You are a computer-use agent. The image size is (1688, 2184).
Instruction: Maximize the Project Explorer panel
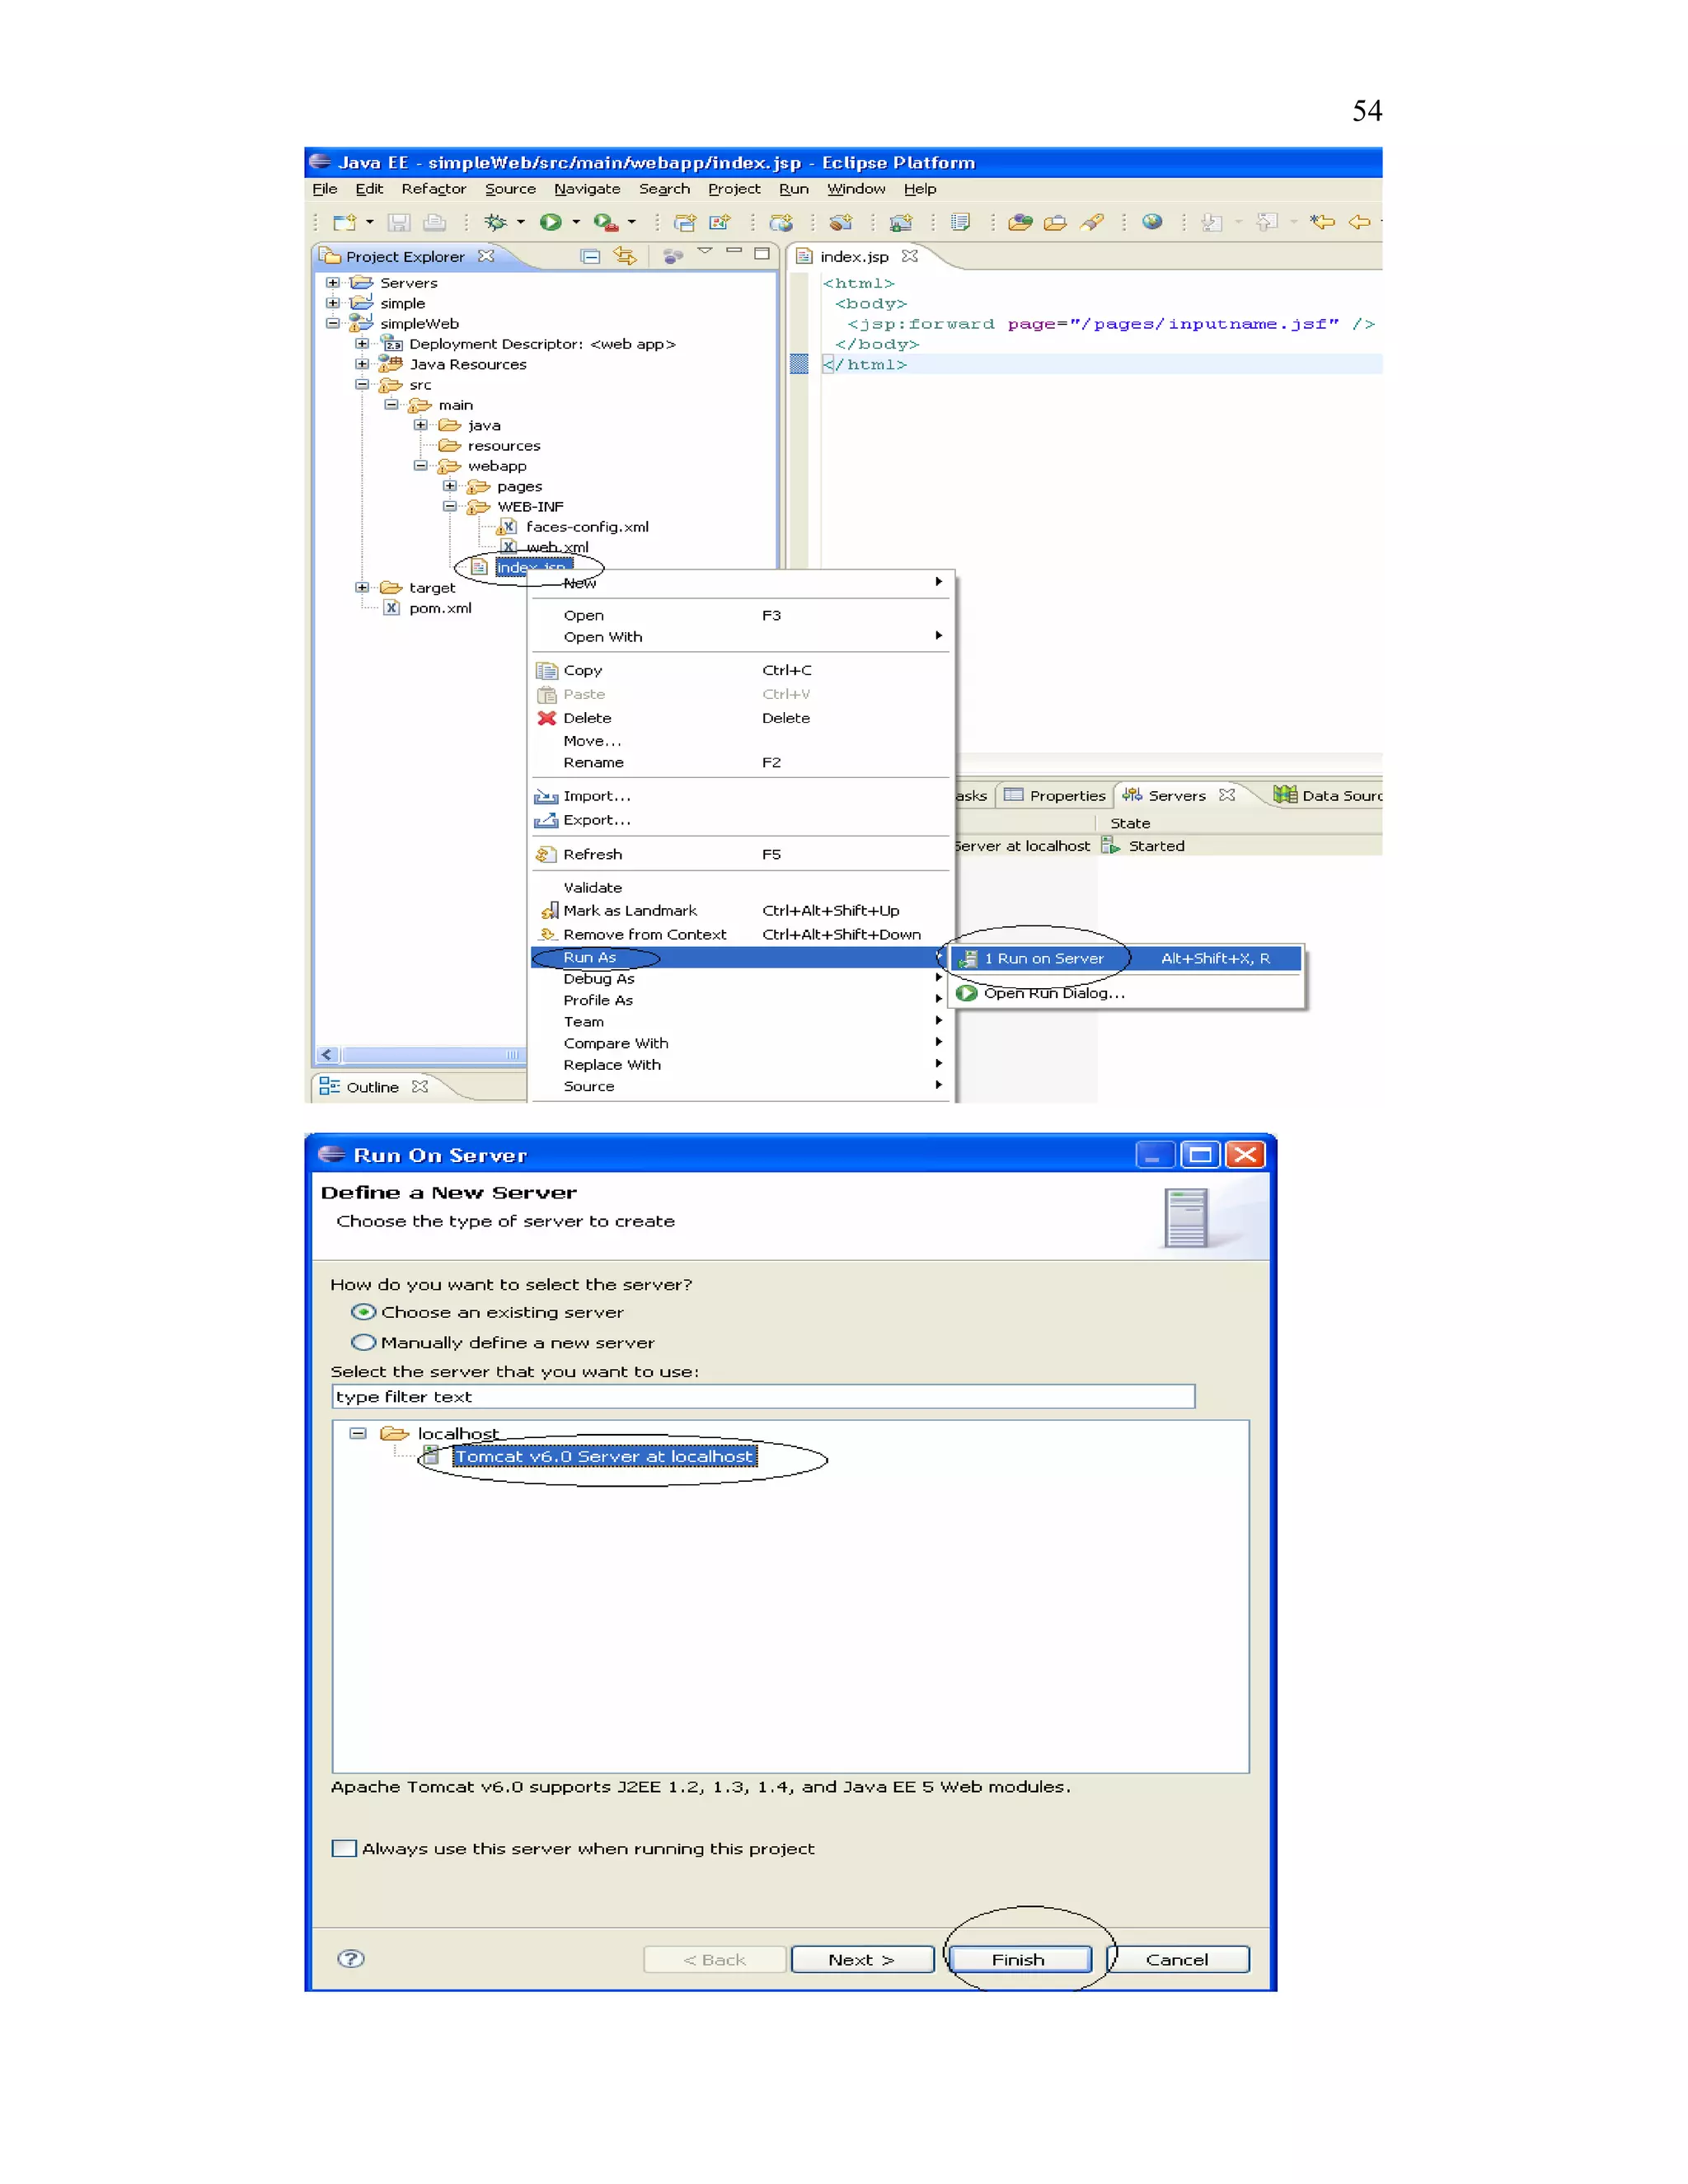[762, 253]
